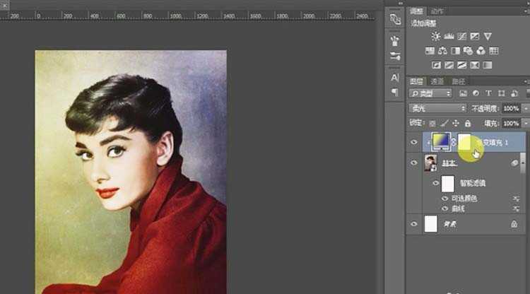Hide the locked bottom background layer

(415, 223)
